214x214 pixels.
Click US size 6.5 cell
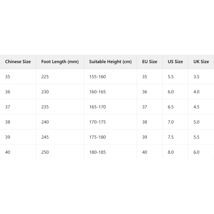tap(175, 107)
